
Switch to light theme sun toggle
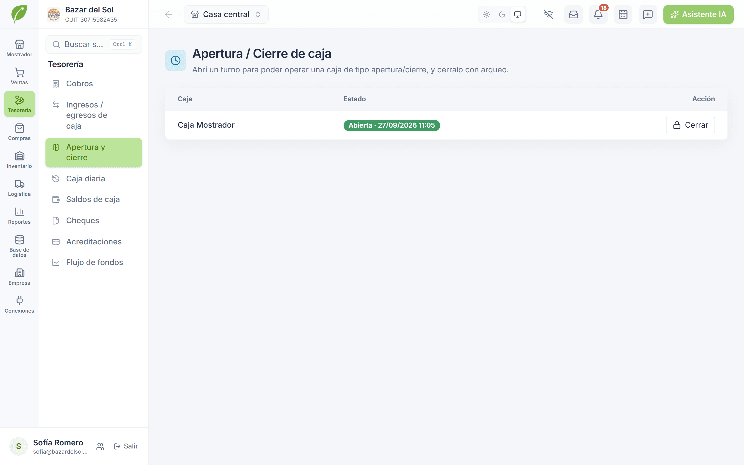(487, 14)
